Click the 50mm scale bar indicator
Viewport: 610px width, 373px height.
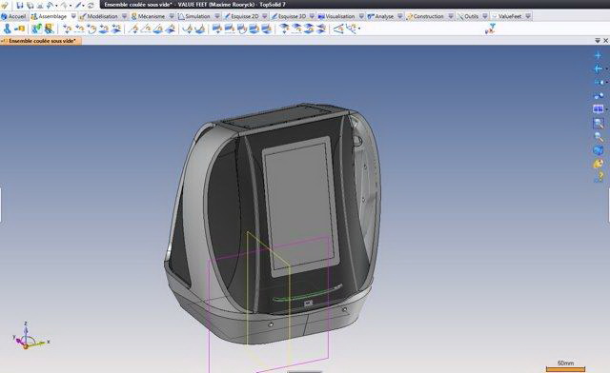[565, 366]
